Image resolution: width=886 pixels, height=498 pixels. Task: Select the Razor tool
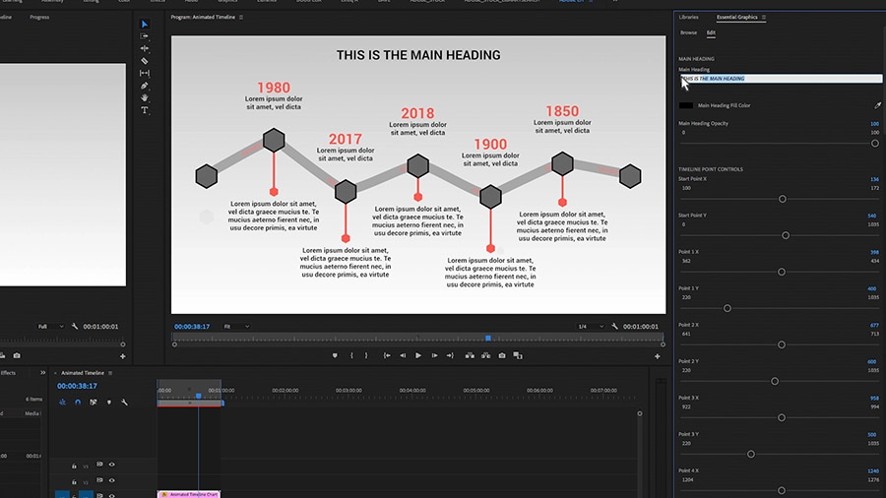click(144, 61)
